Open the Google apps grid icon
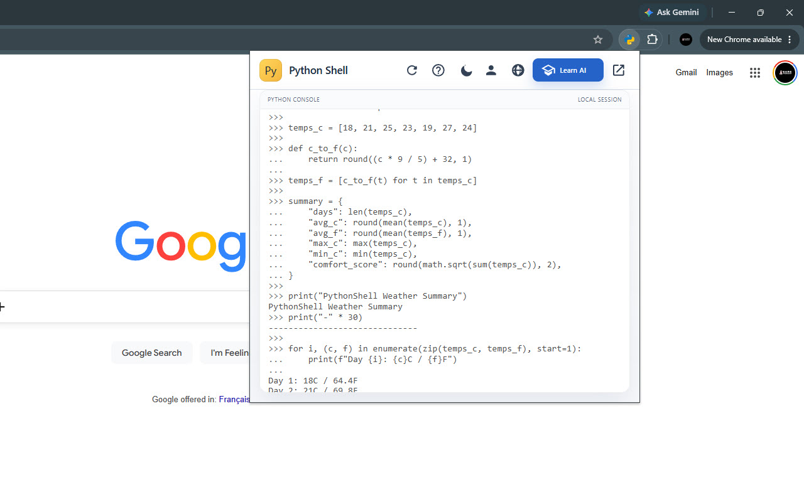Image resolution: width=804 pixels, height=502 pixels. click(x=755, y=73)
